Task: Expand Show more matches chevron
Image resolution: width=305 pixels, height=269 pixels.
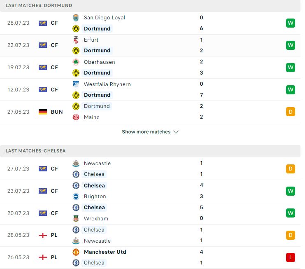Action: click(176, 132)
